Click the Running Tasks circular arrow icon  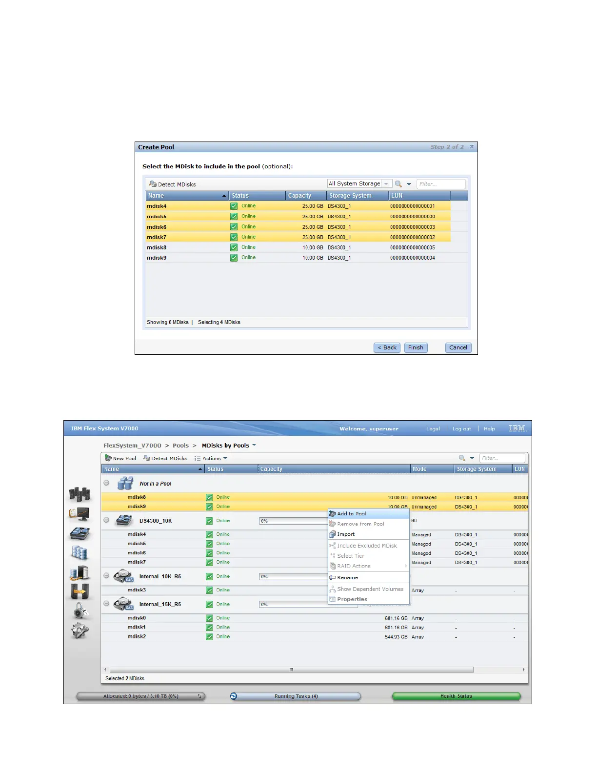pos(234,696)
